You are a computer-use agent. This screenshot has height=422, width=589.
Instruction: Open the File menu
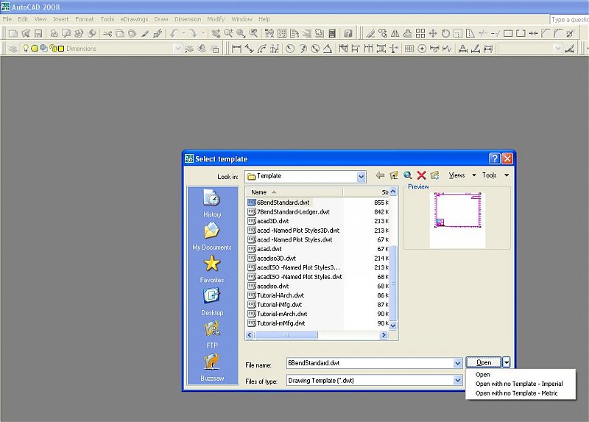(x=7, y=19)
